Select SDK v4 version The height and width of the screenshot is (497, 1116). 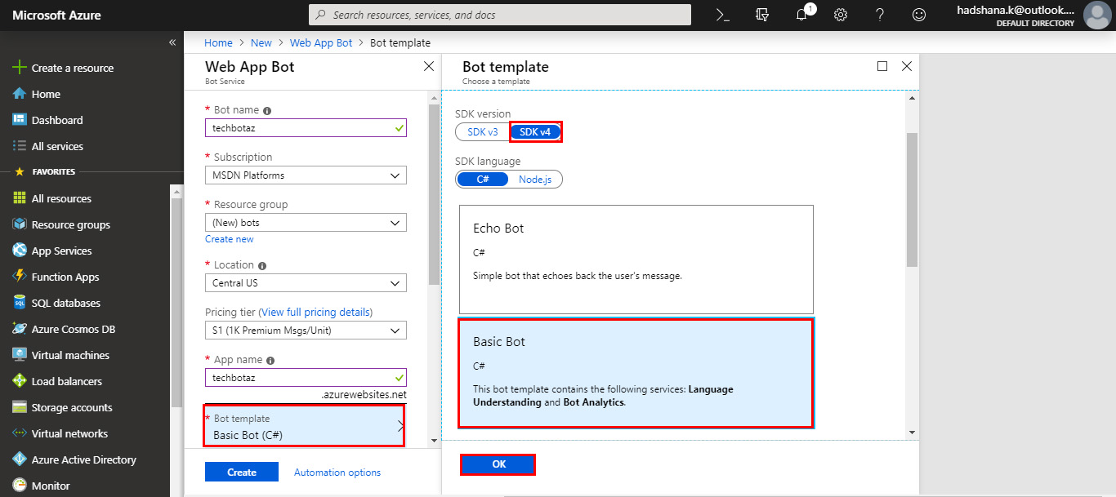[x=535, y=132]
